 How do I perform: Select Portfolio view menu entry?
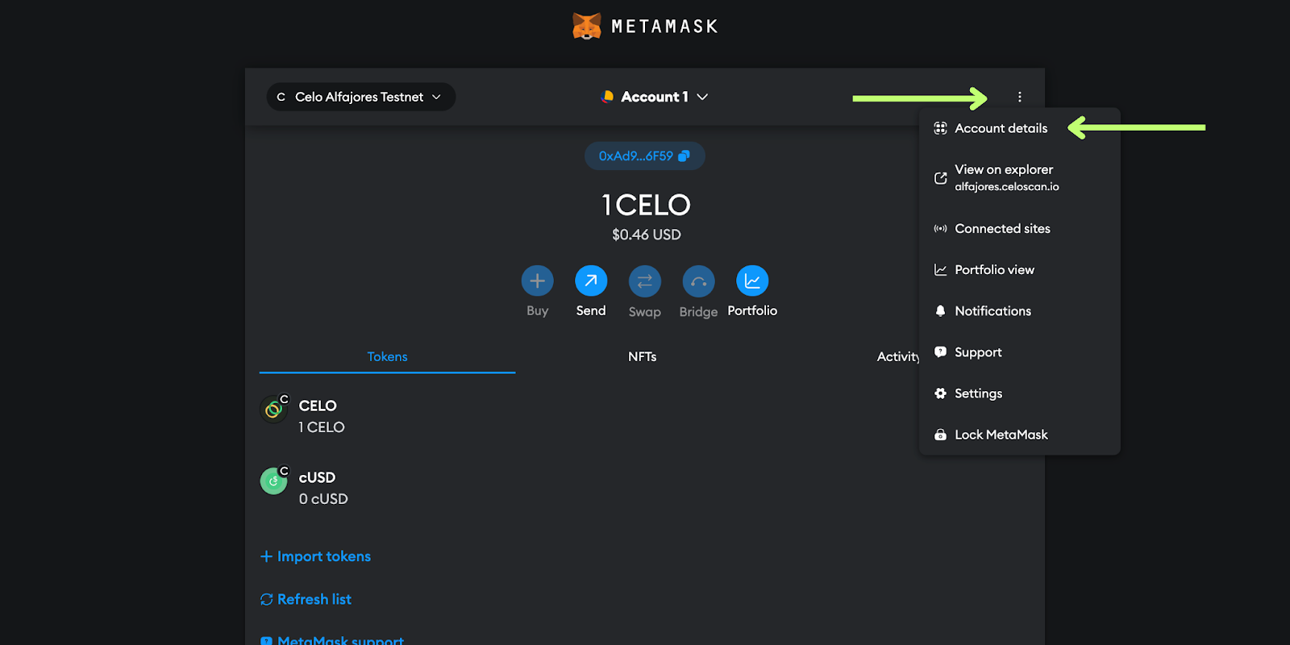pyautogui.click(x=1020, y=270)
